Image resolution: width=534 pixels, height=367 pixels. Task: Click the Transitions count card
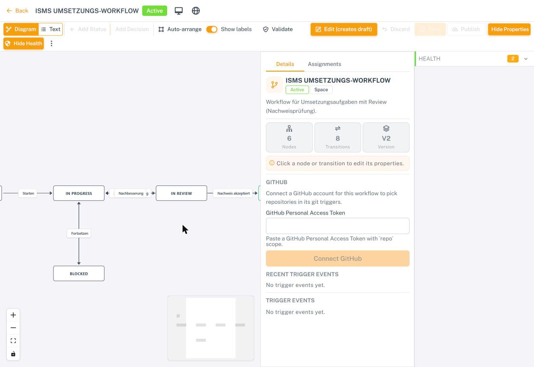tap(338, 137)
